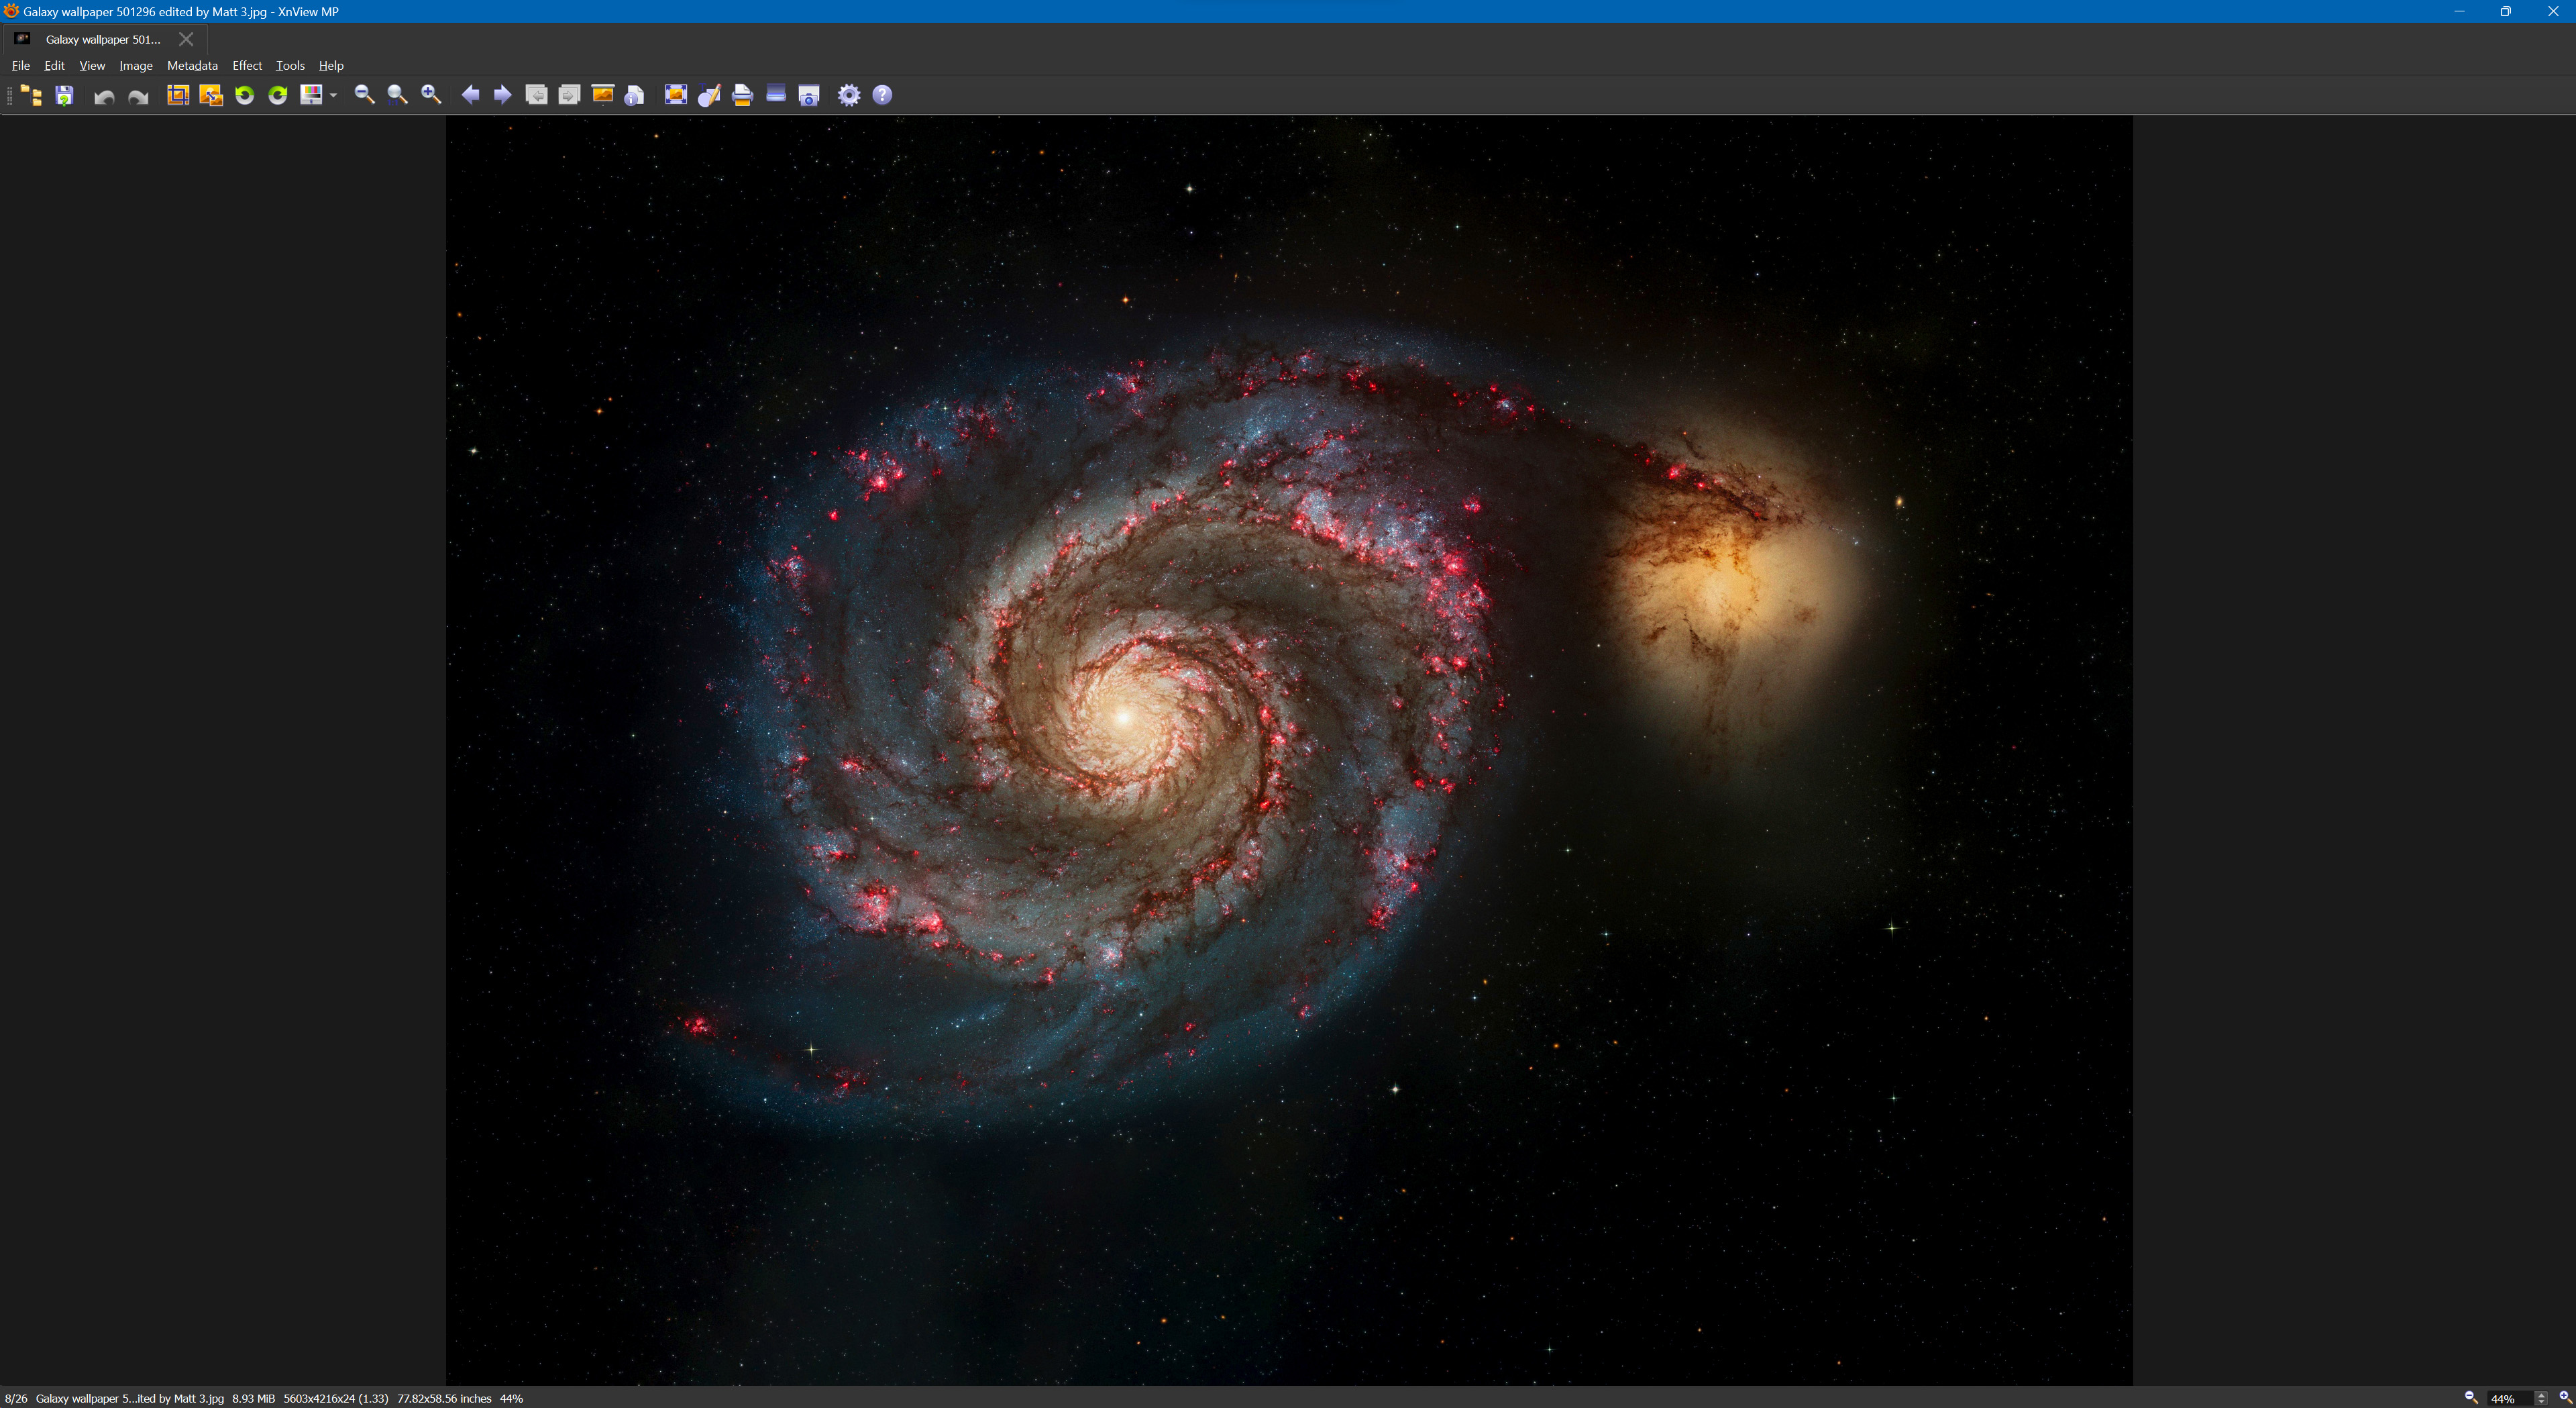Close the Galaxy wallpaper tab

[186, 39]
